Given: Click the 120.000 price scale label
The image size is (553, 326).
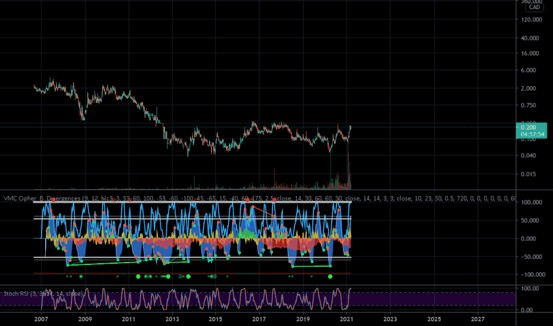Looking at the screenshot, I should [532, 20].
